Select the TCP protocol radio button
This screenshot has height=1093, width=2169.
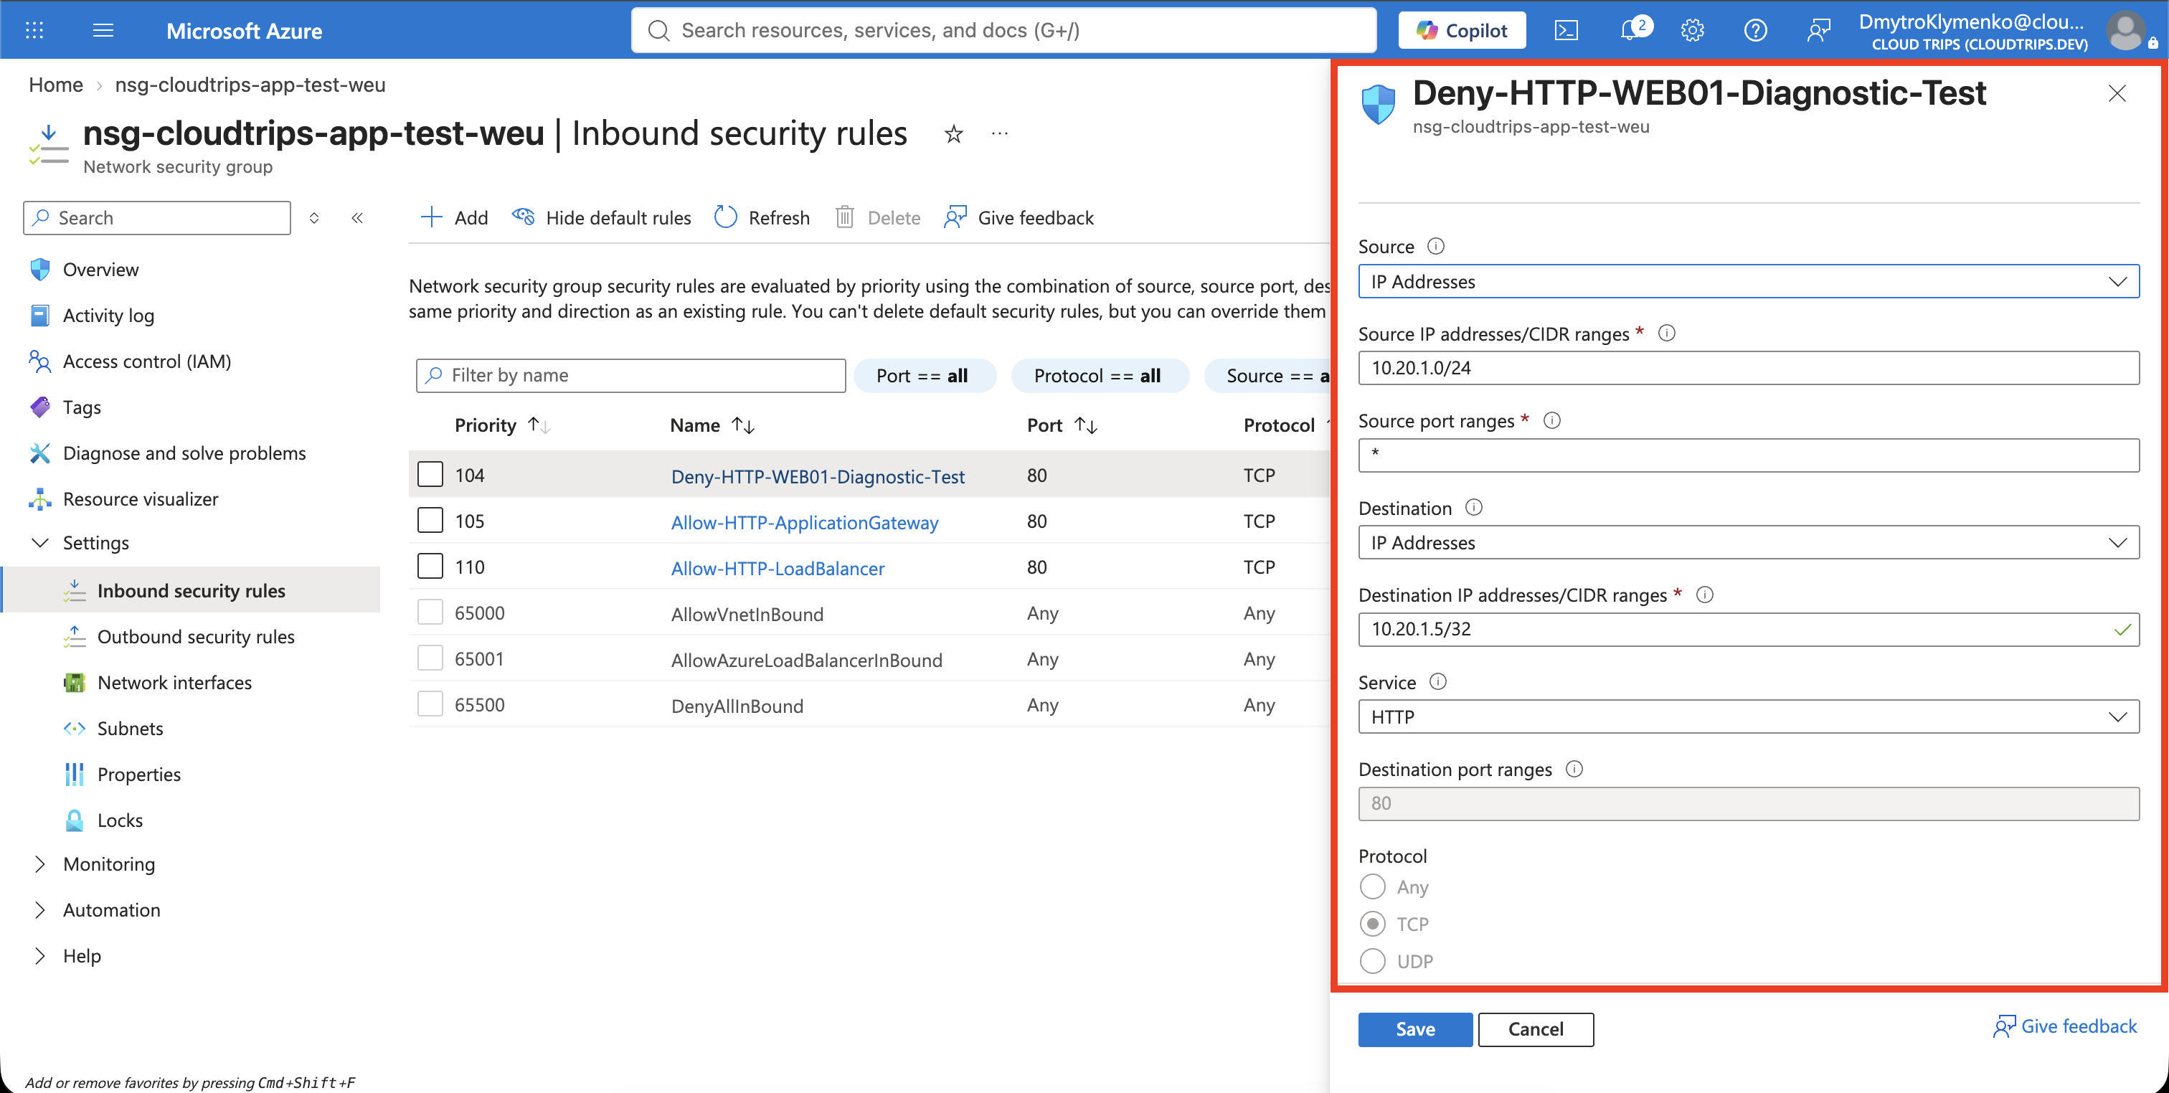[1372, 924]
